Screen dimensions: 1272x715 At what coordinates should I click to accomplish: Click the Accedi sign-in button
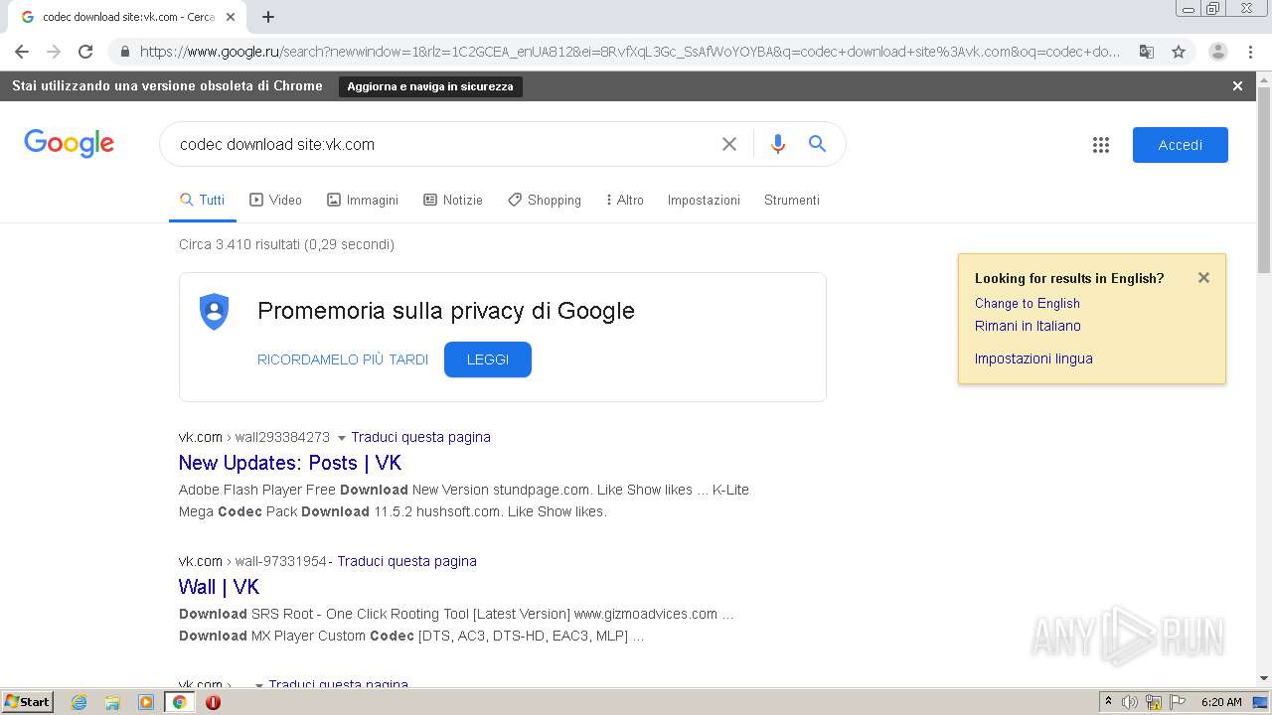pyautogui.click(x=1181, y=145)
